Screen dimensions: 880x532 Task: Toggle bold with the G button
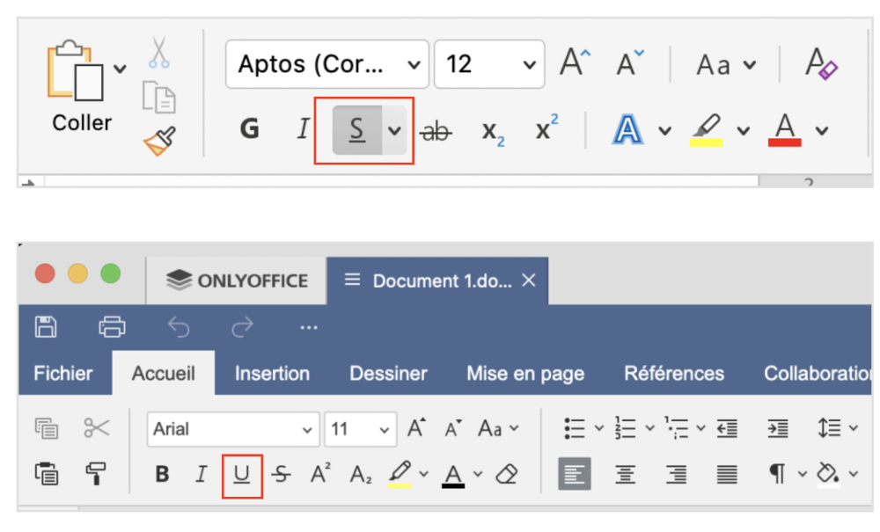coord(250,130)
